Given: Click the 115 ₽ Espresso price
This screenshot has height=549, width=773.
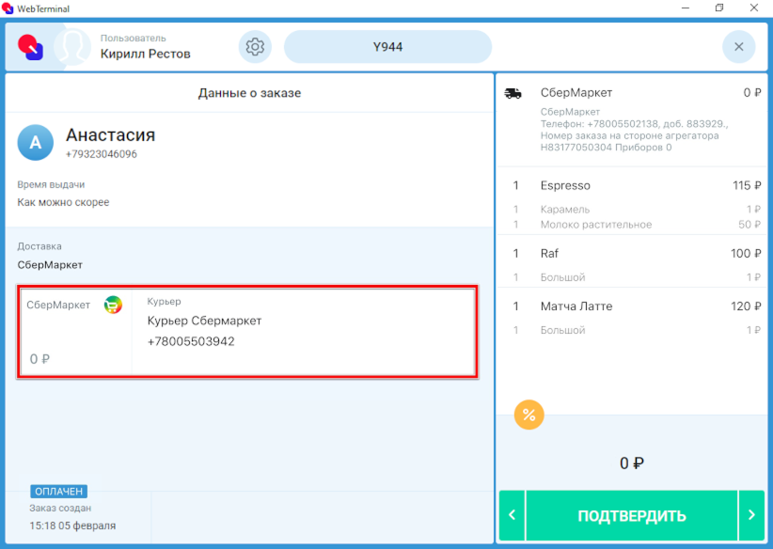Looking at the screenshot, I should pos(747,186).
